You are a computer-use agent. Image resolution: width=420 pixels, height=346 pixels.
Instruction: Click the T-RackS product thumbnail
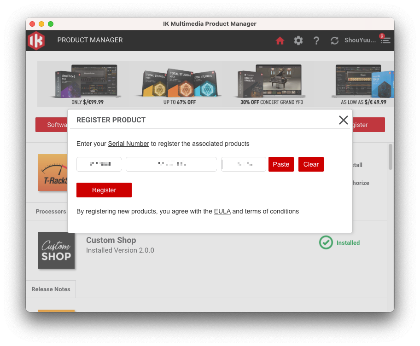52,173
